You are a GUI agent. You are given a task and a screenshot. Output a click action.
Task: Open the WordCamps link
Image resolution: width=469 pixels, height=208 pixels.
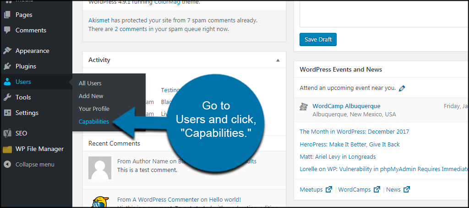tap(354, 189)
